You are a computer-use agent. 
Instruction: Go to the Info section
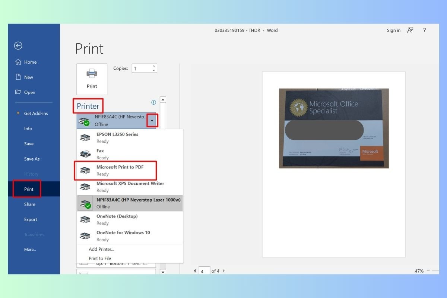pyautogui.click(x=28, y=129)
